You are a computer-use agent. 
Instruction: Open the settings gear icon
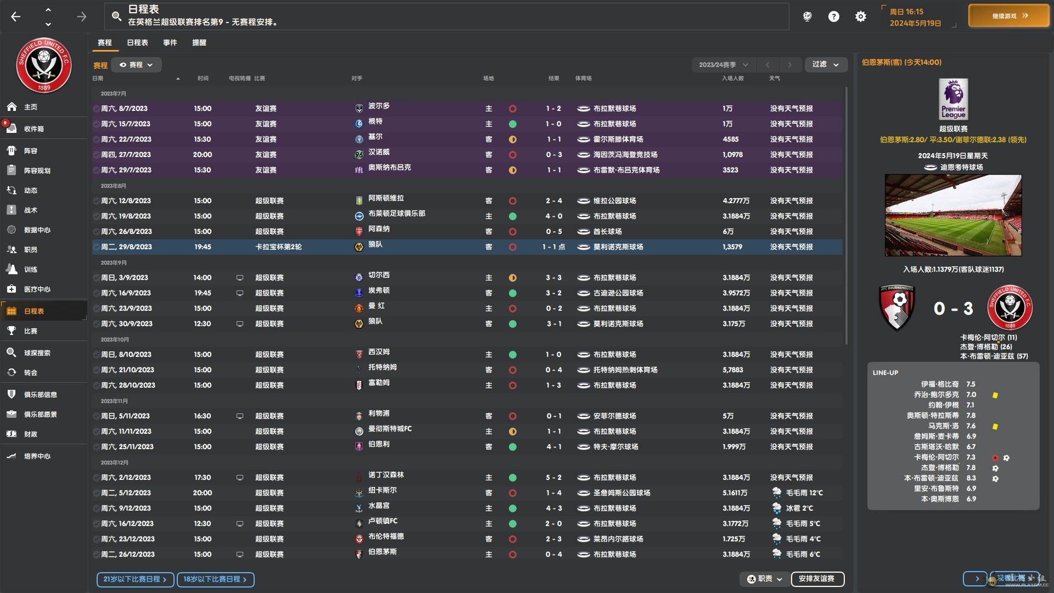click(x=861, y=16)
